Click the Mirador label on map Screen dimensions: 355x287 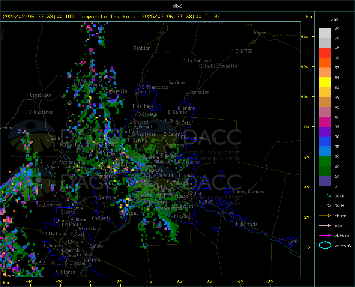[182, 216]
